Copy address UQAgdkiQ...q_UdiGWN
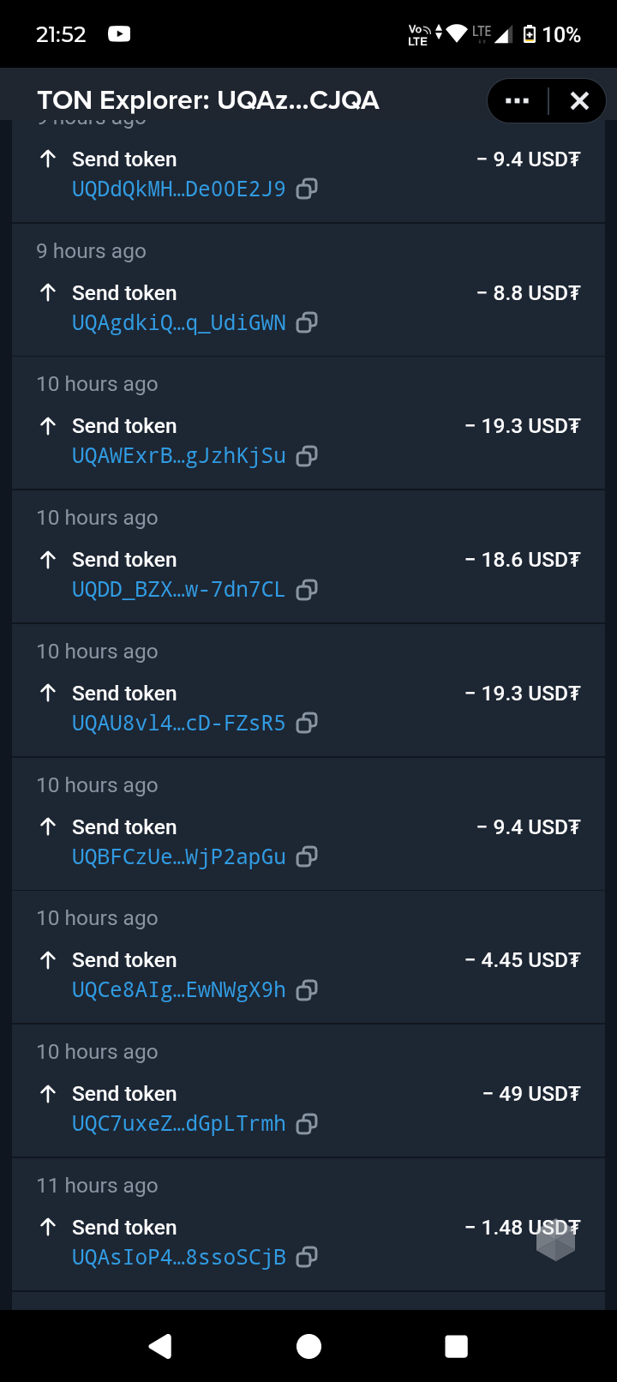This screenshot has height=1382, width=617. pos(307,322)
